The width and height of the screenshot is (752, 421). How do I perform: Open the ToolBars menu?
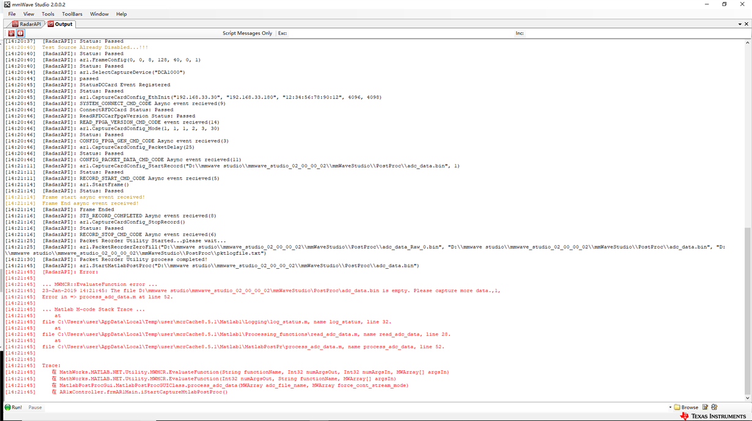point(72,14)
